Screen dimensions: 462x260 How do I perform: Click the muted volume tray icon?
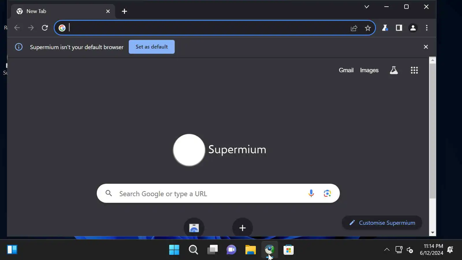410,250
